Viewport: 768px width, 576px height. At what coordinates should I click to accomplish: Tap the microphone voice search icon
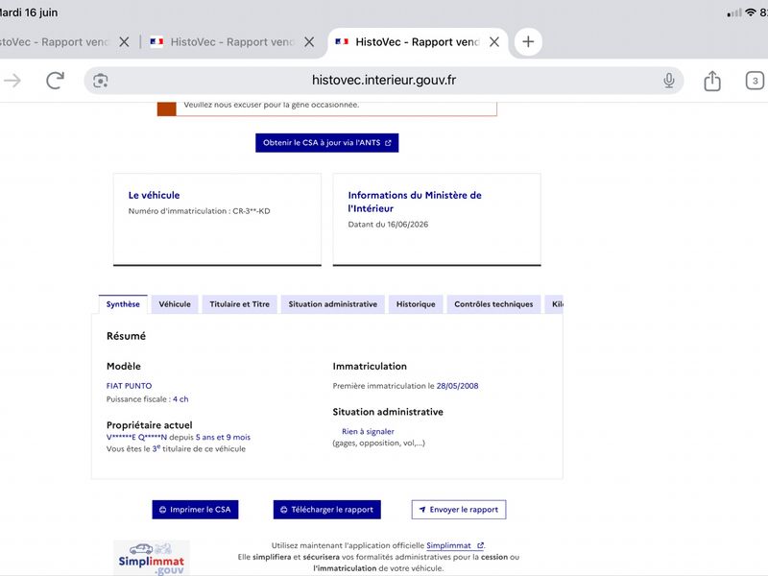(x=668, y=81)
